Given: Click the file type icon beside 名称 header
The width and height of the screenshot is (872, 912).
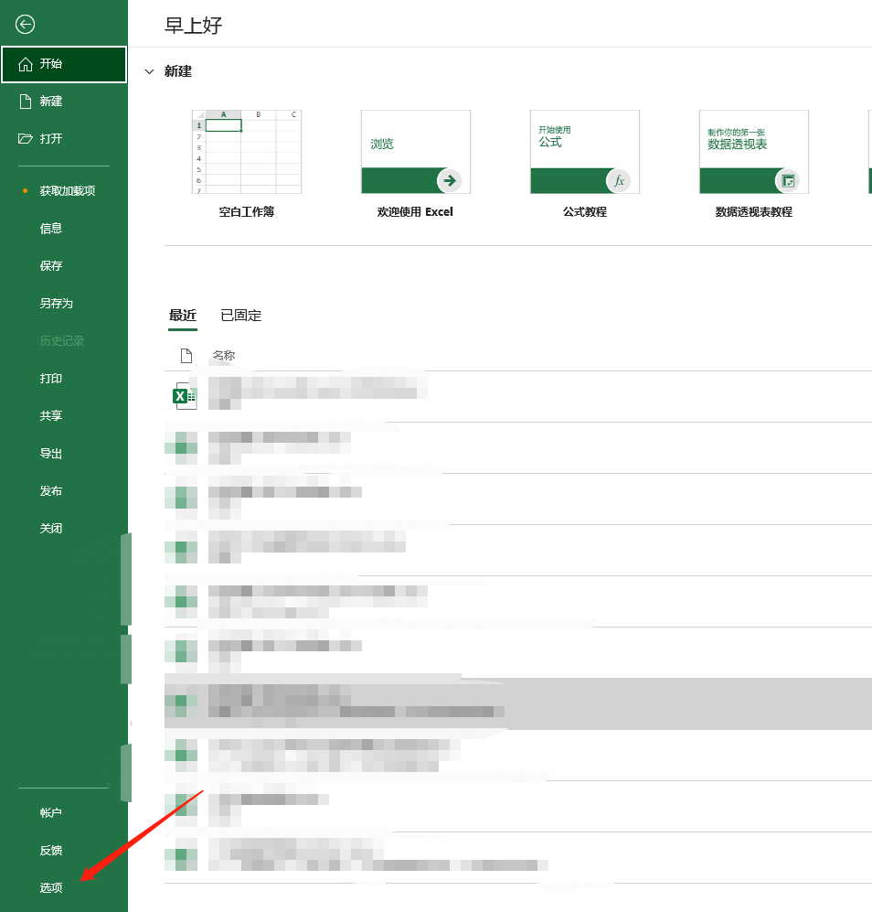Looking at the screenshot, I should tap(186, 355).
